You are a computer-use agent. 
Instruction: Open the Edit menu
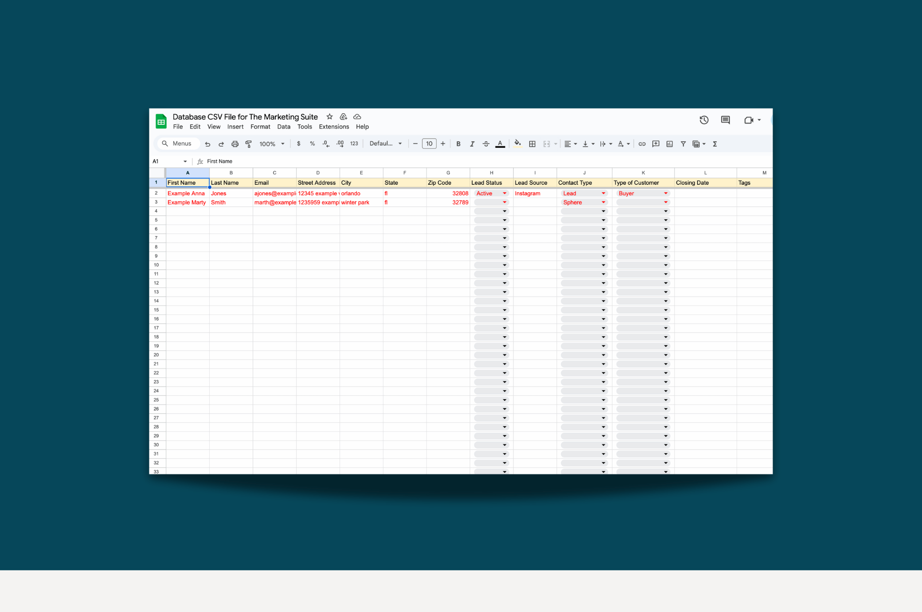(x=195, y=127)
